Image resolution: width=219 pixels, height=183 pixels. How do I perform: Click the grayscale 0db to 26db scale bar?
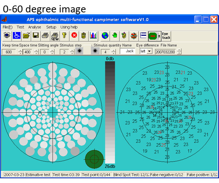(110, 112)
